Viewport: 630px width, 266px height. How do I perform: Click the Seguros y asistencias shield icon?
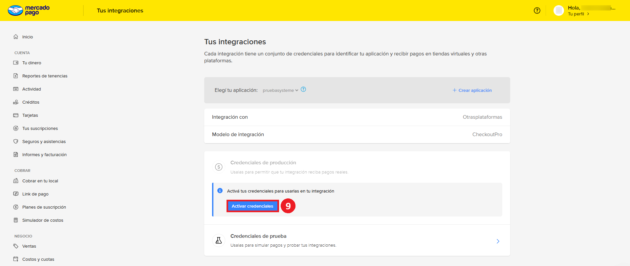click(16, 141)
